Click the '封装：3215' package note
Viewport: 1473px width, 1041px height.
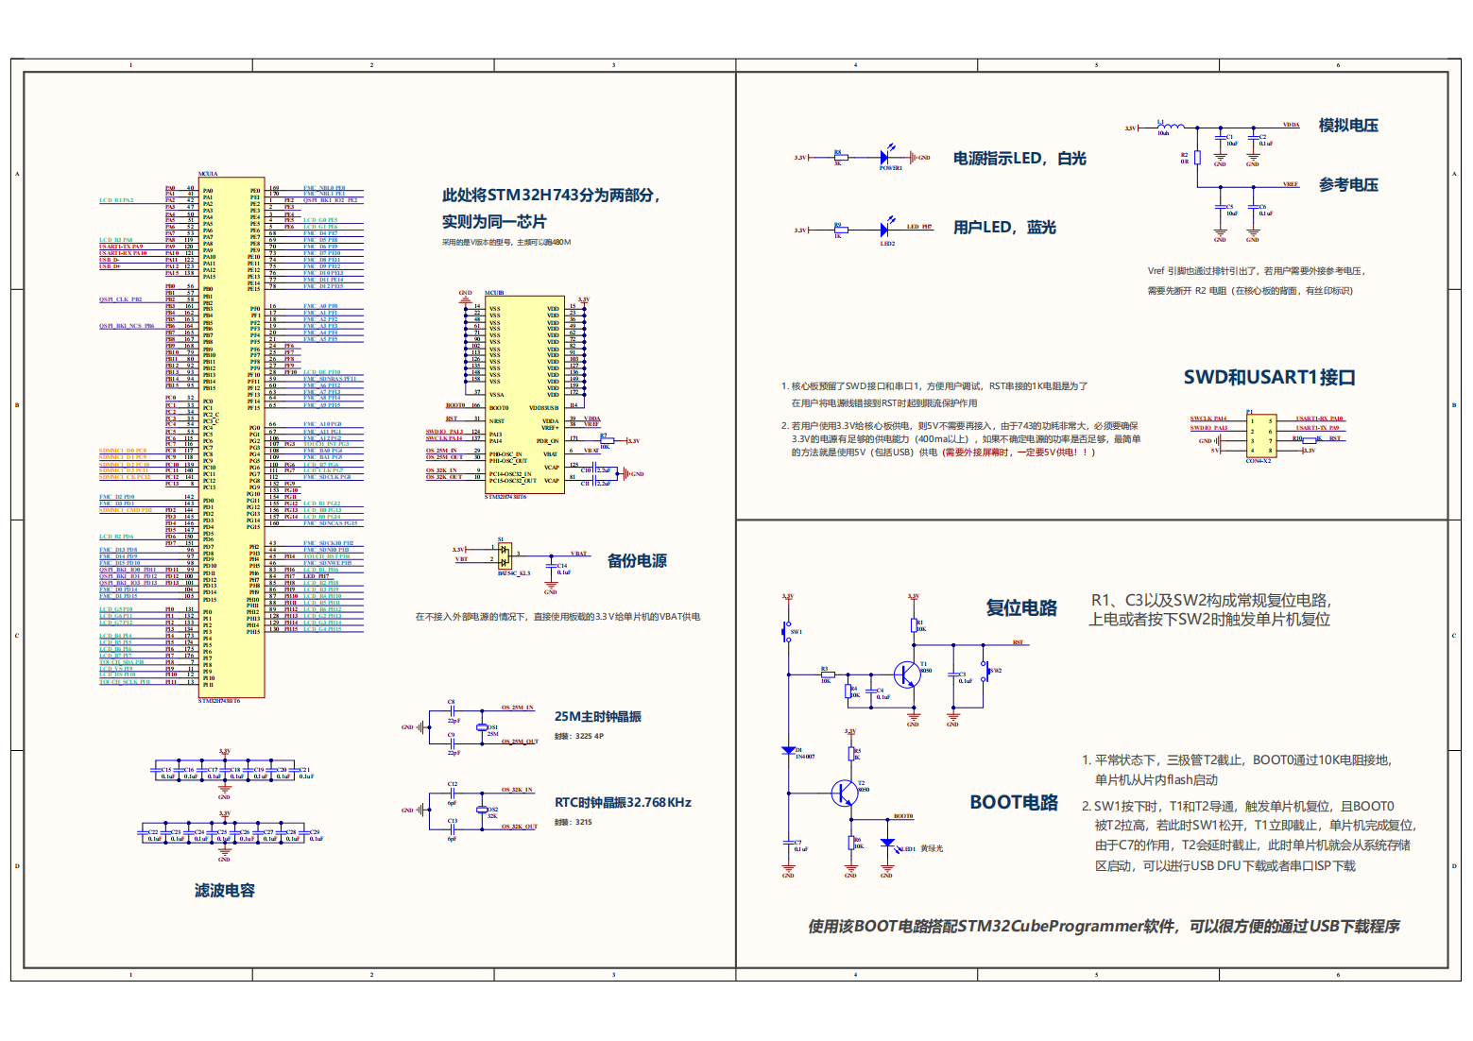click(574, 823)
